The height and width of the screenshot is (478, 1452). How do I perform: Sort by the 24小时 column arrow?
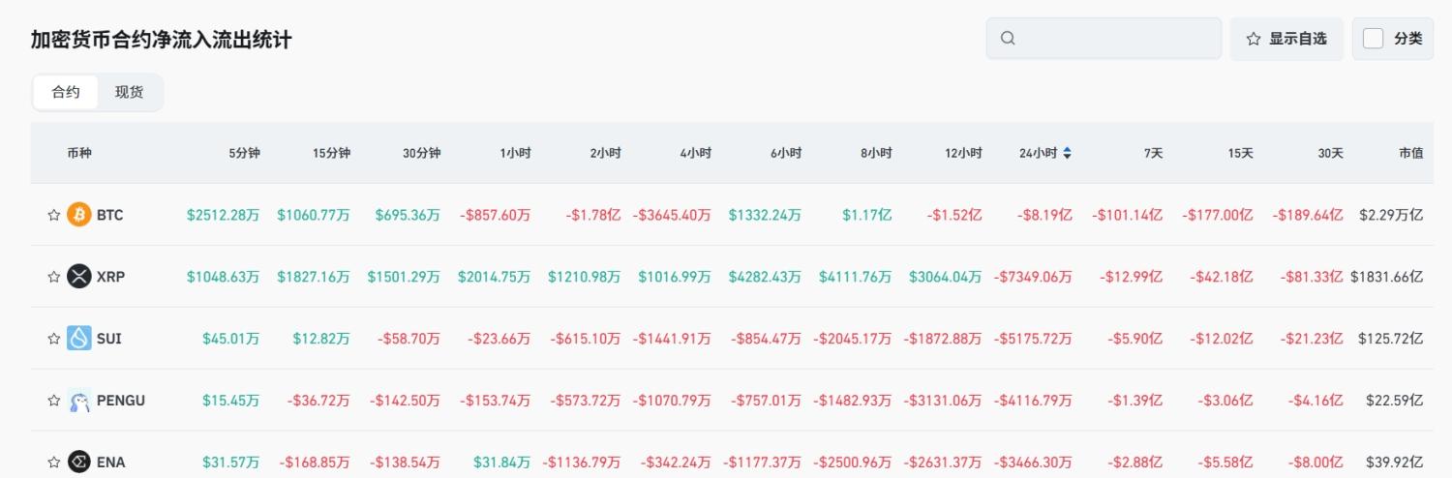1067,153
